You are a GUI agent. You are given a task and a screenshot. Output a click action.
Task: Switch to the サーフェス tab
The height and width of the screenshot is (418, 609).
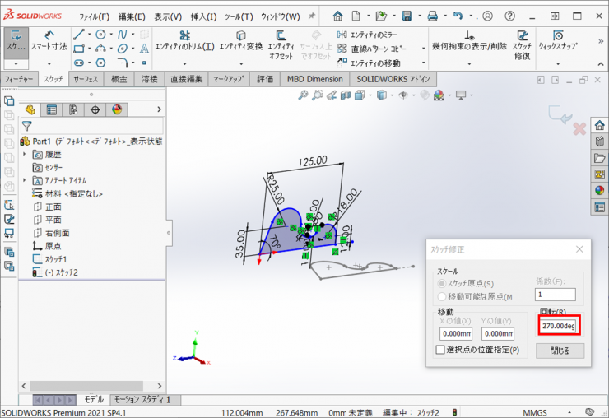click(86, 79)
